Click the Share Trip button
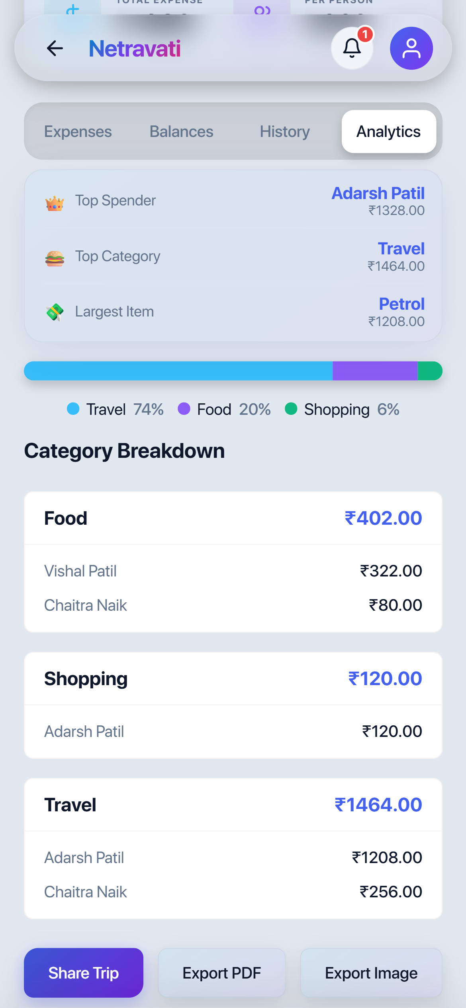This screenshot has width=466, height=1008. coord(84,973)
